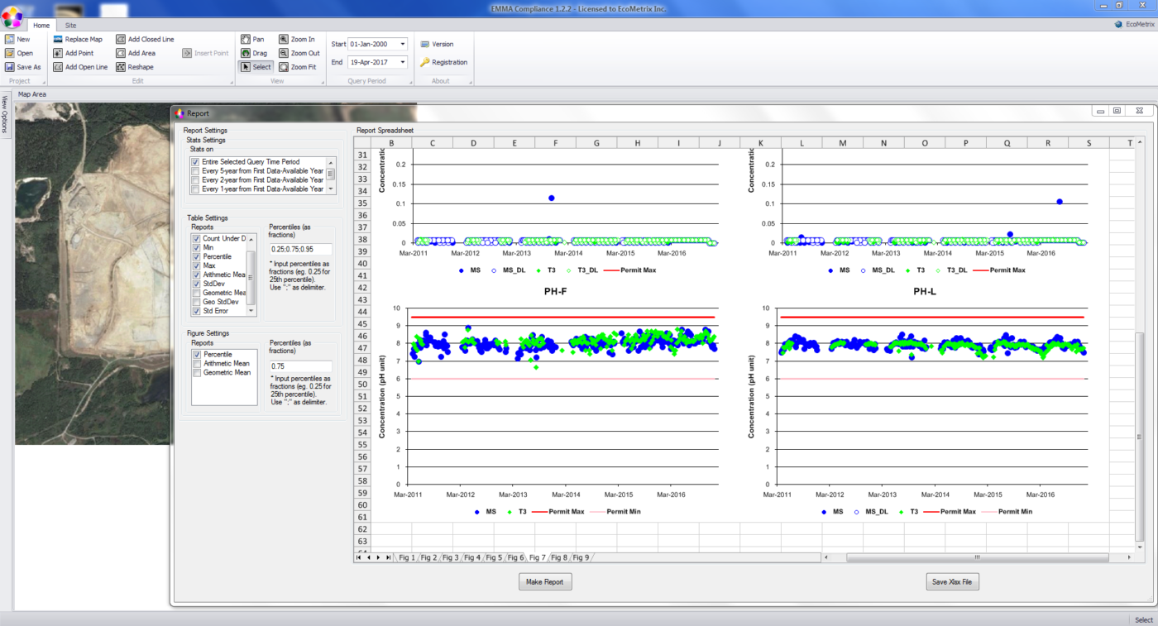Screen dimensions: 1158x626
Task: Click the Make Report button
Action: [545, 582]
